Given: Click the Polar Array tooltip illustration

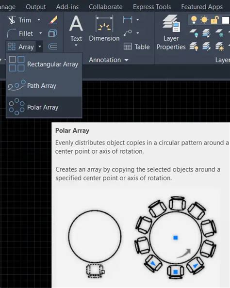Looking at the screenshot, I should pos(137,238).
